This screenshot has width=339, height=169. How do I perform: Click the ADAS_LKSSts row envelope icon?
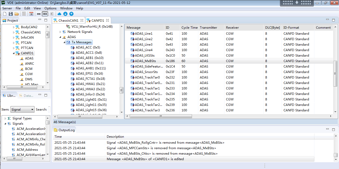click(x=133, y=56)
